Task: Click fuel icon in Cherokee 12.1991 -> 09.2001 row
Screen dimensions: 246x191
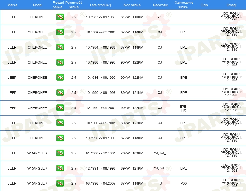Action: pyautogui.click(x=60, y=108)
